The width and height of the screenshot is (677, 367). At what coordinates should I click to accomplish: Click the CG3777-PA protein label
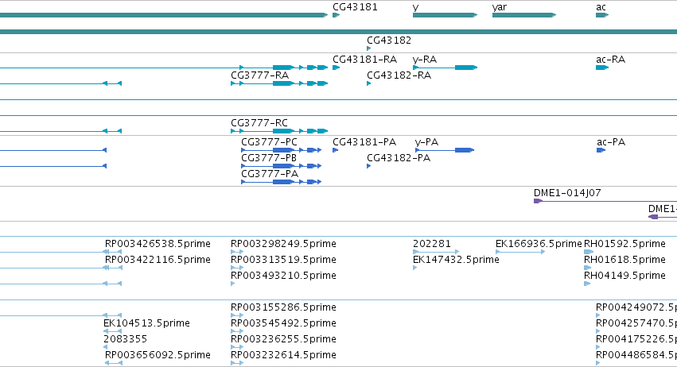pos(270,174)
